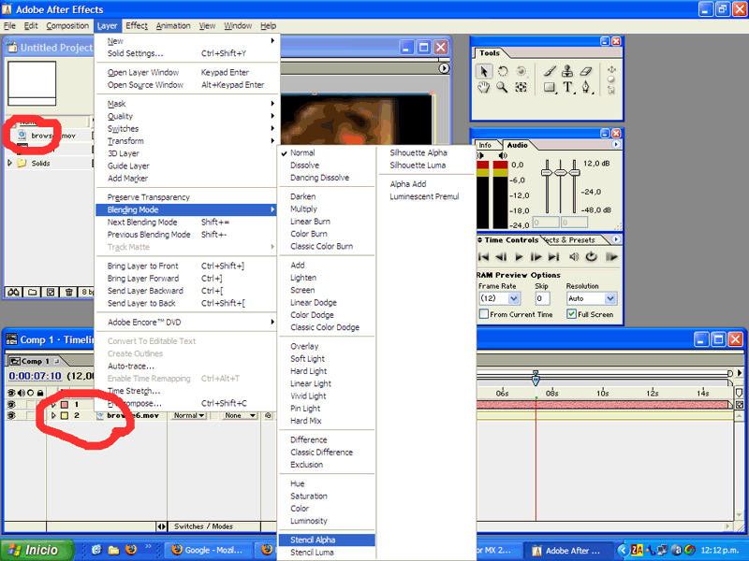Open the Frame Rate dropdown
The height and width of the screenshot is (561, 749).
[x=514, y=298]
